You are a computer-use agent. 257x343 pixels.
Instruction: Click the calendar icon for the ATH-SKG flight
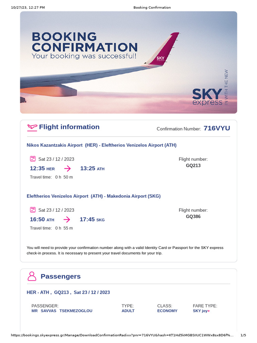click(33, 210)
